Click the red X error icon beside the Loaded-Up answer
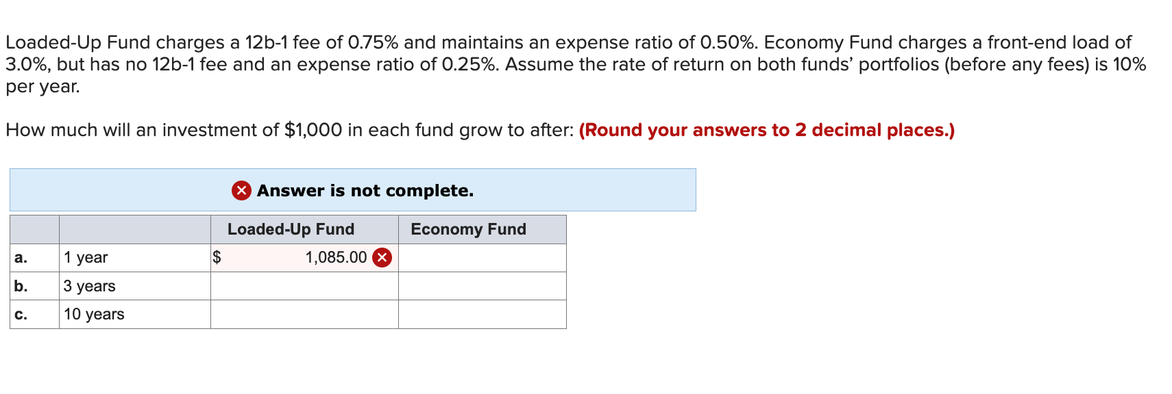The width and height of the screenshot is (1172, 394). point(381,258)
